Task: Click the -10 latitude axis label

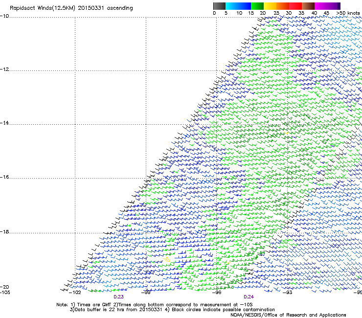Action: click(4, 16)
